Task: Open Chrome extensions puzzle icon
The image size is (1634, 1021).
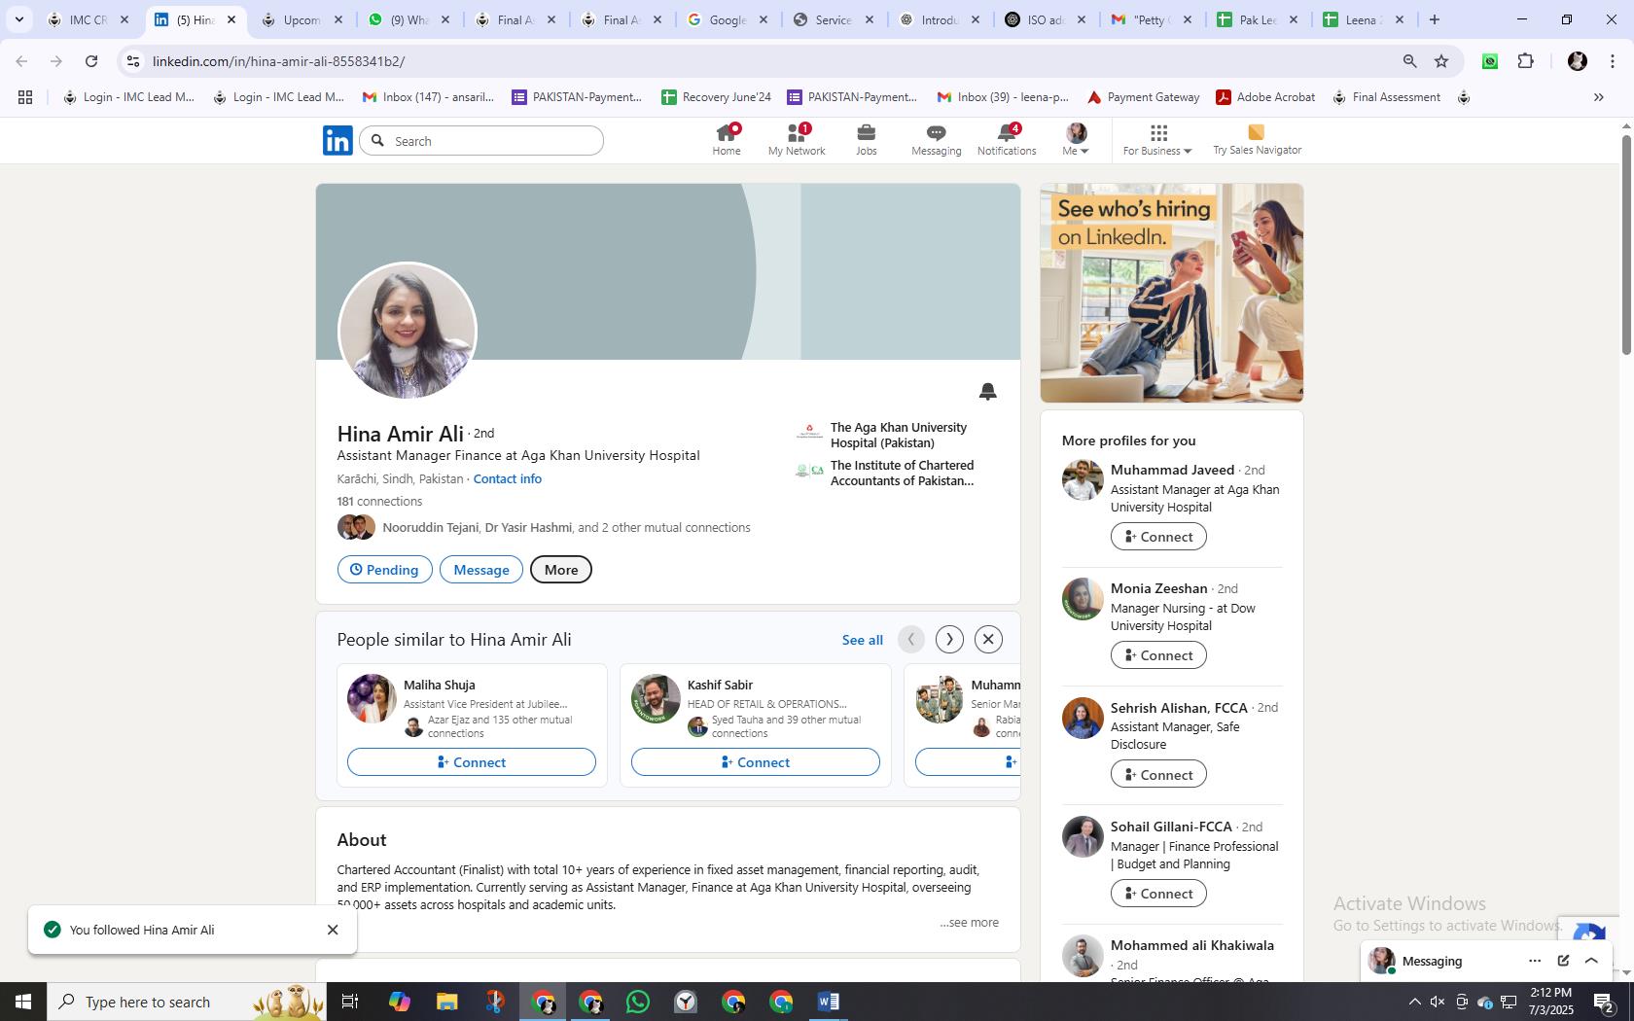Action: (x=1526, y=61)
